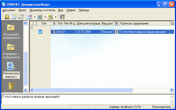Image resolution: width=176 pixels, height=110 pixels.
Task: Click in the preview text pane
Action: 86,99
